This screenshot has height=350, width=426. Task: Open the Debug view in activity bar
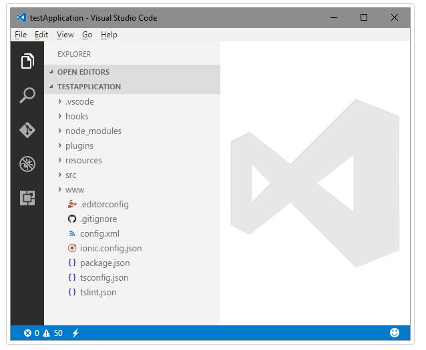(x=27, y=164)
